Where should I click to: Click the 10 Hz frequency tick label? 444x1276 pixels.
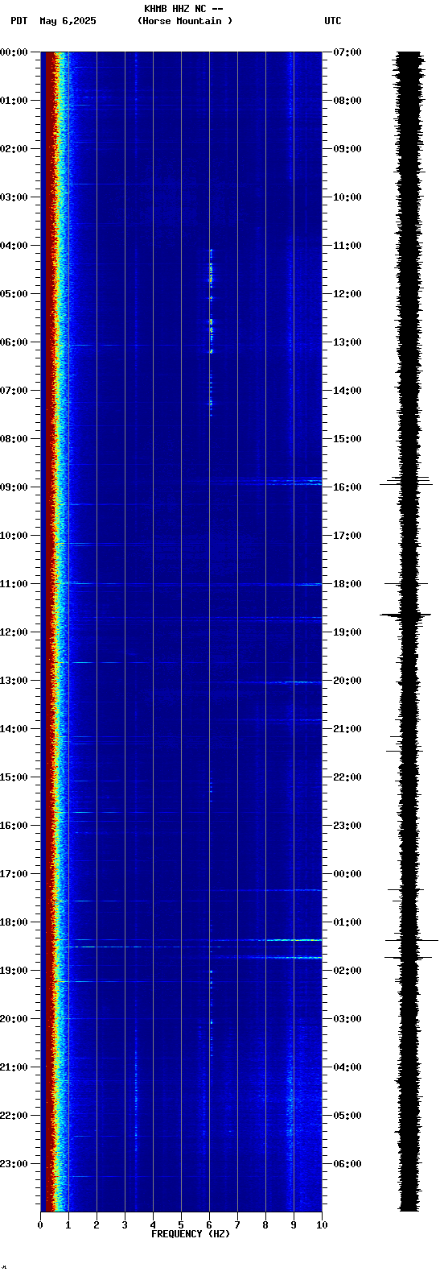[322, 1225]
